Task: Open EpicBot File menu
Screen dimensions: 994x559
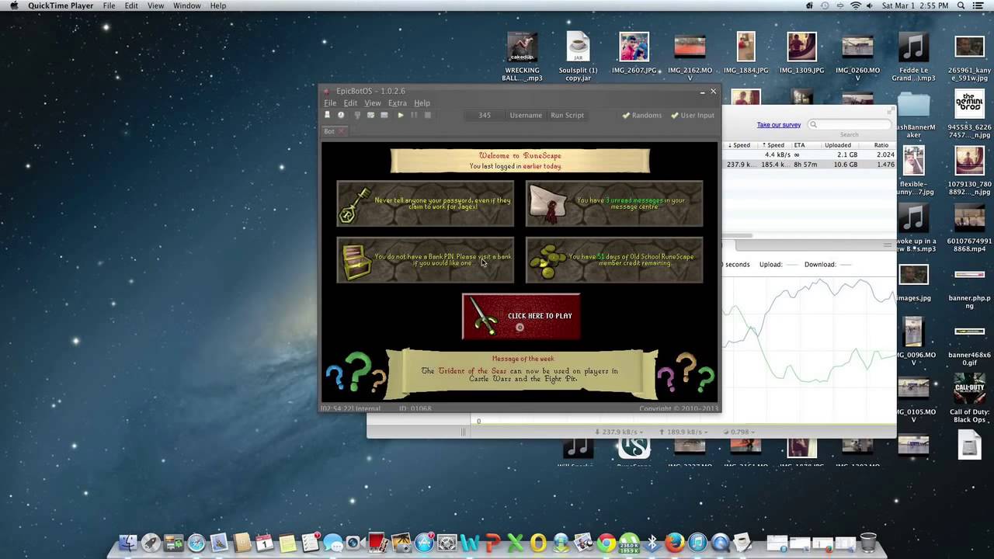Action: coord(330,102)
